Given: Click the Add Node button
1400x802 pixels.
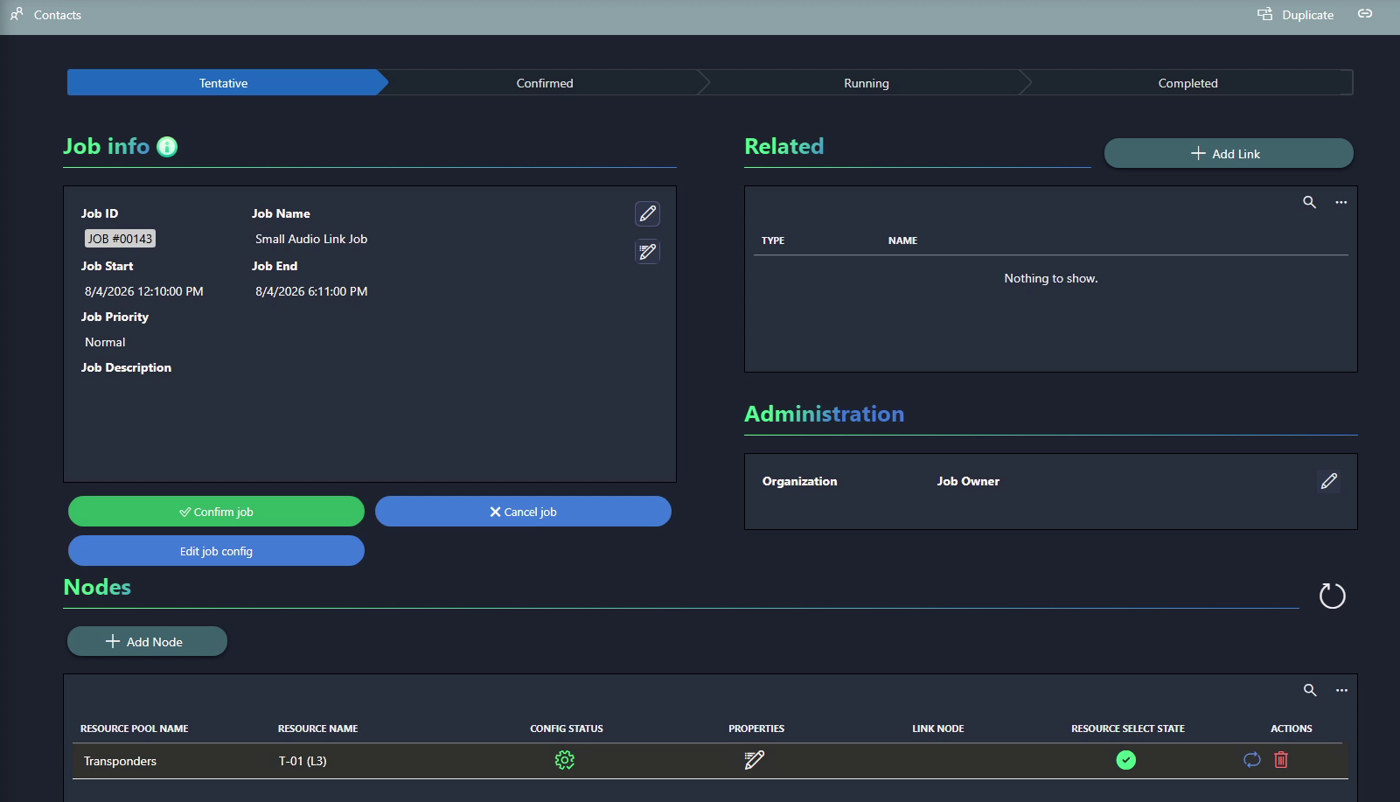Looking at the screenshot, I should [147, 641].
